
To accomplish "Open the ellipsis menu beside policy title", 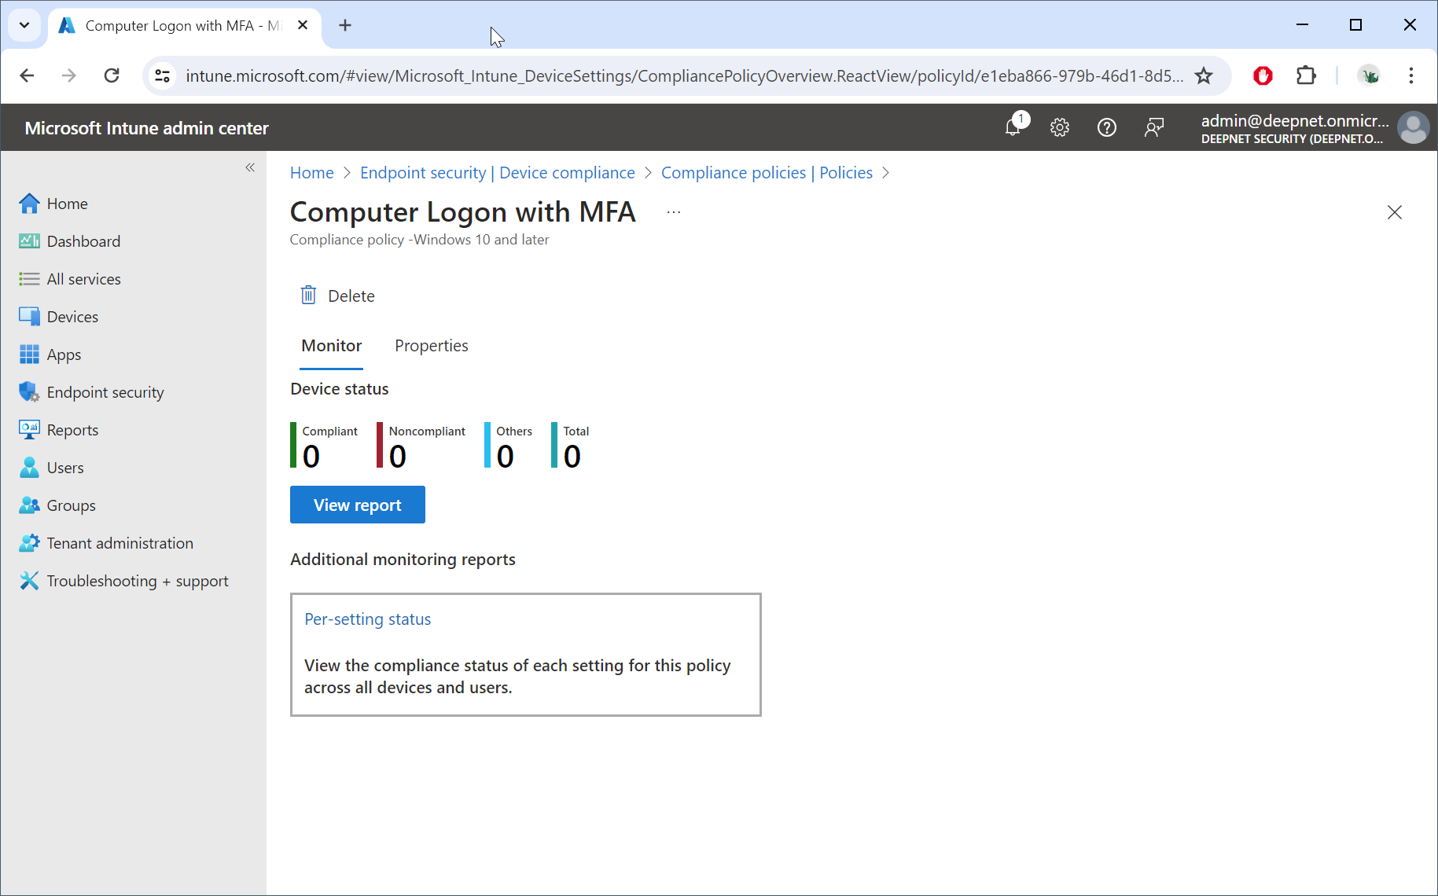I will coord(674,212).
